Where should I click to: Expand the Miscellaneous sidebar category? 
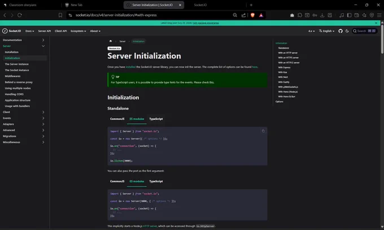click(43, 142)
